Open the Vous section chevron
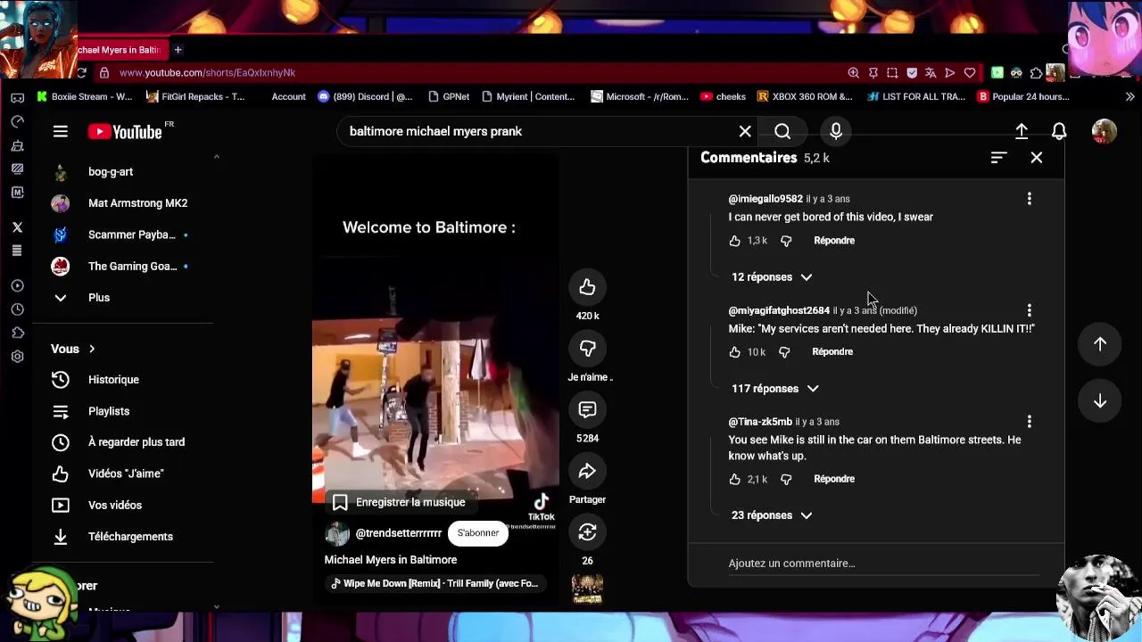The image size is (1142, 642). [91, 349]
